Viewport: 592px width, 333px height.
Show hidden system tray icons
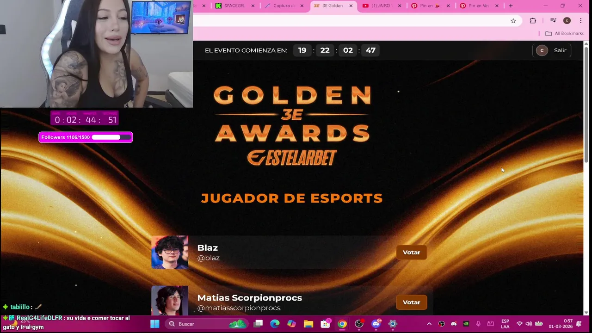[429, 324]
